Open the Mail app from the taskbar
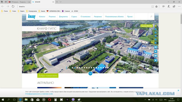 38,99
